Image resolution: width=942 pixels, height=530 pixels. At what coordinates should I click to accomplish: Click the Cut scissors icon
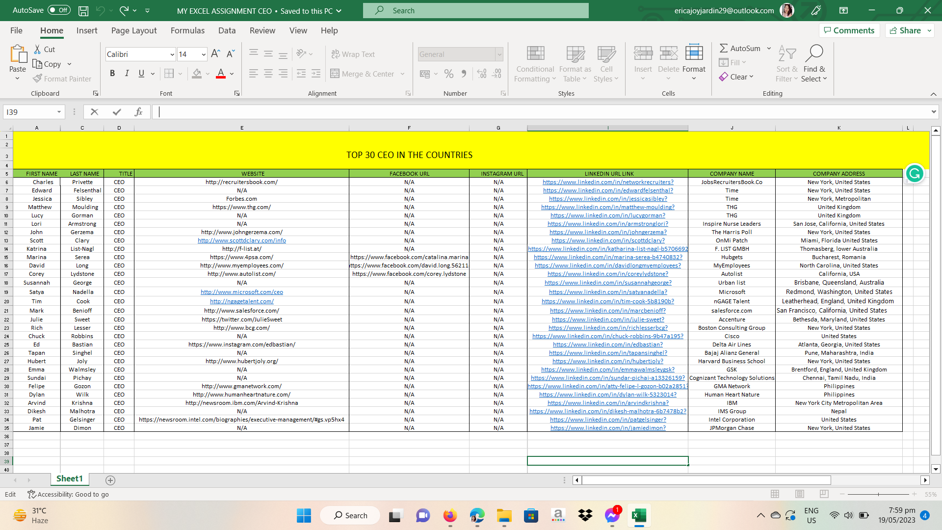pos(37,50)
